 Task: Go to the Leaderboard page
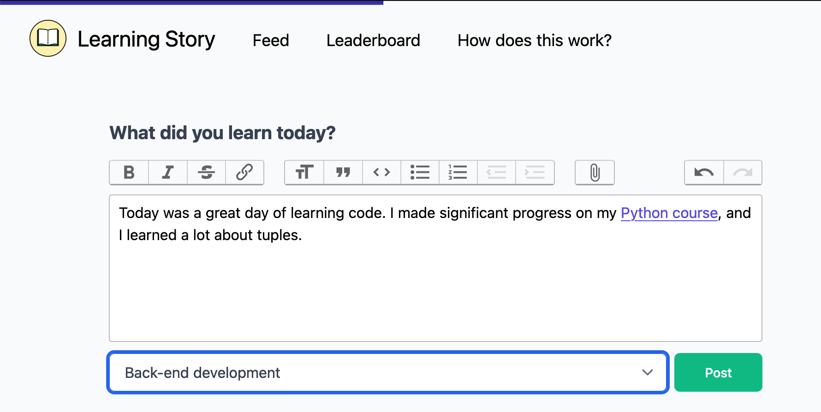click(373, 41)
